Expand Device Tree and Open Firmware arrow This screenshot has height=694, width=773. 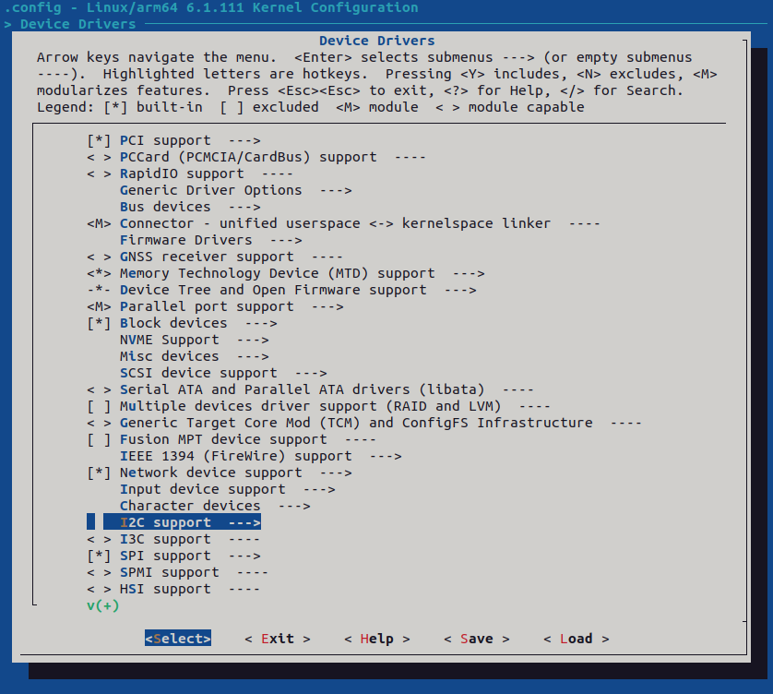coord(460,290)
